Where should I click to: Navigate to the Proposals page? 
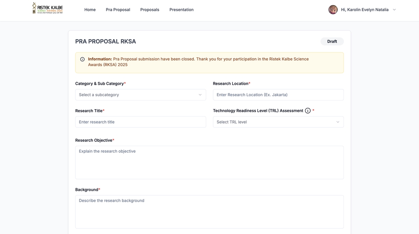(150, 10)
